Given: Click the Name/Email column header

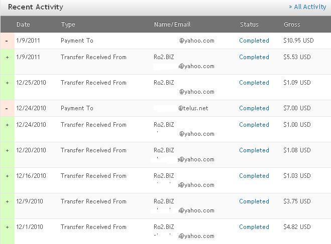Looking at the screenshot, I should [x=172, y=24].
